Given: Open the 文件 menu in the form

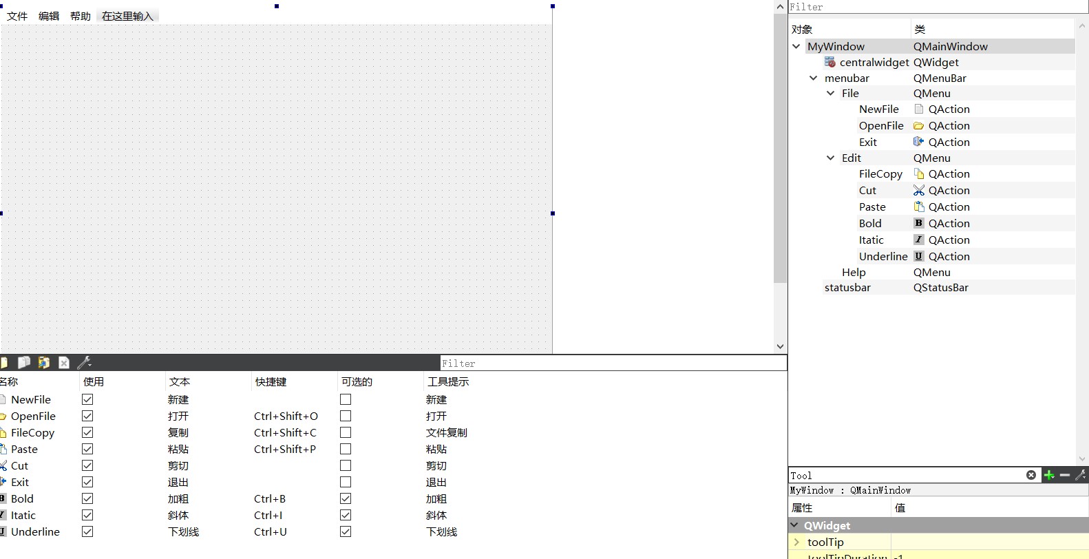Looking at the screenshot, I should pyautogui.click(x=17, y=16).
